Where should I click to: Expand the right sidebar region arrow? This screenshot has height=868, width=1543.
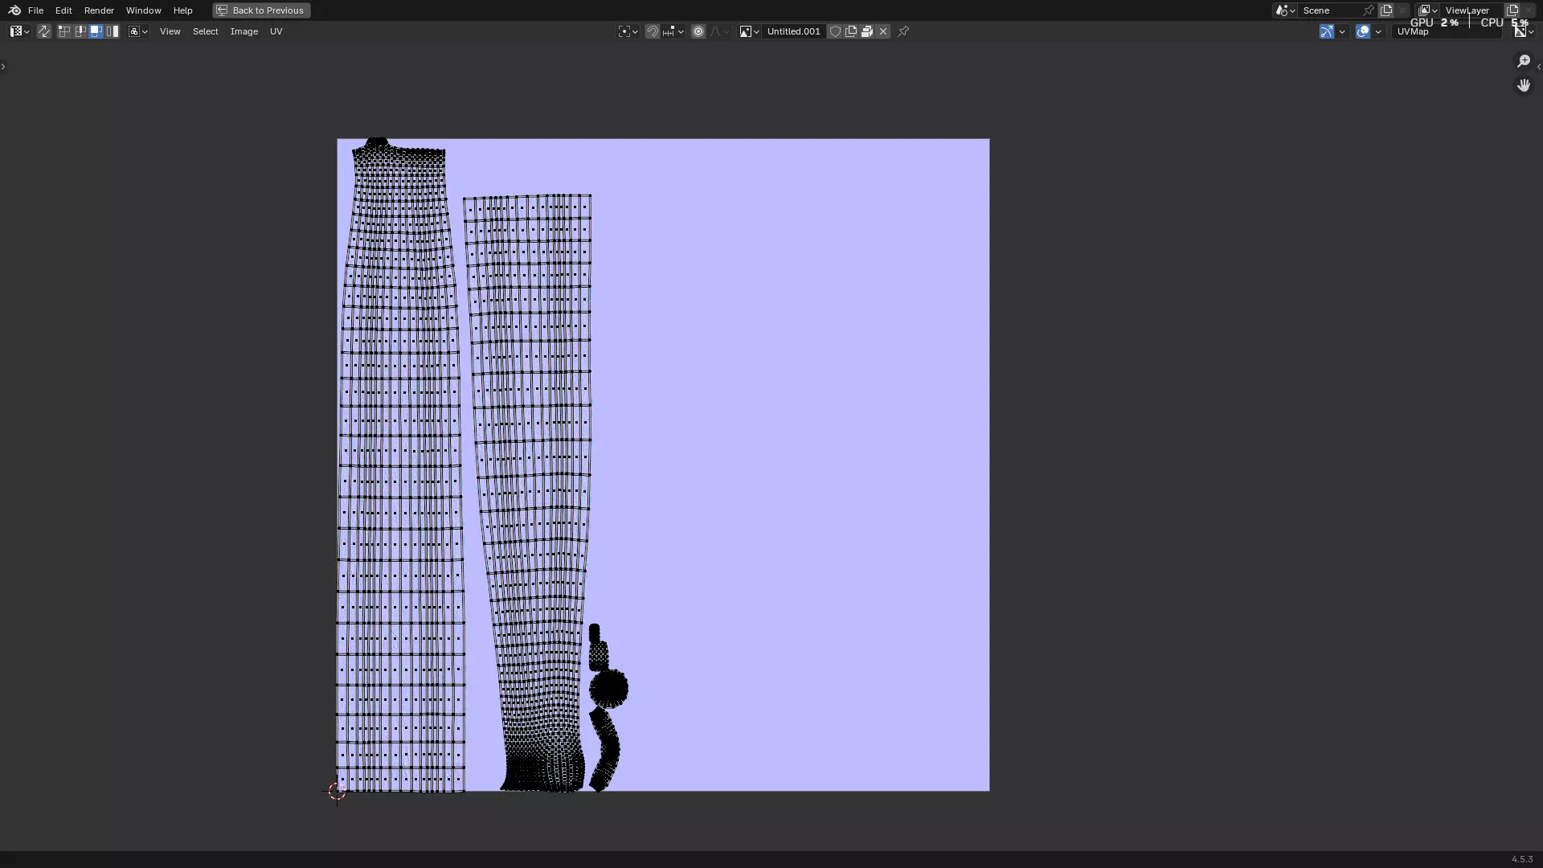(1538, 67)
